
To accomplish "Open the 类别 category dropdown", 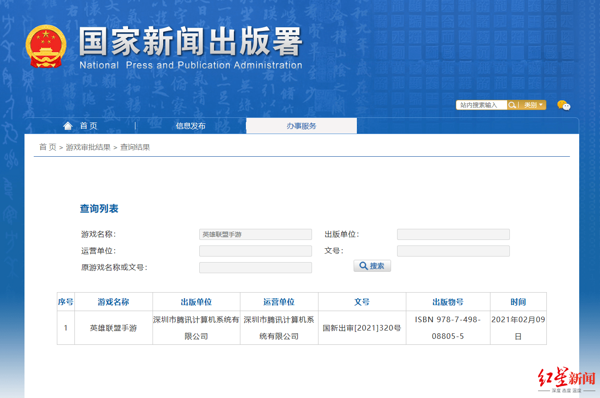I will [533, 105].
